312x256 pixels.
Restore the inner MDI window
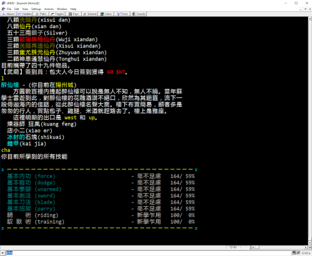point(305,9)
